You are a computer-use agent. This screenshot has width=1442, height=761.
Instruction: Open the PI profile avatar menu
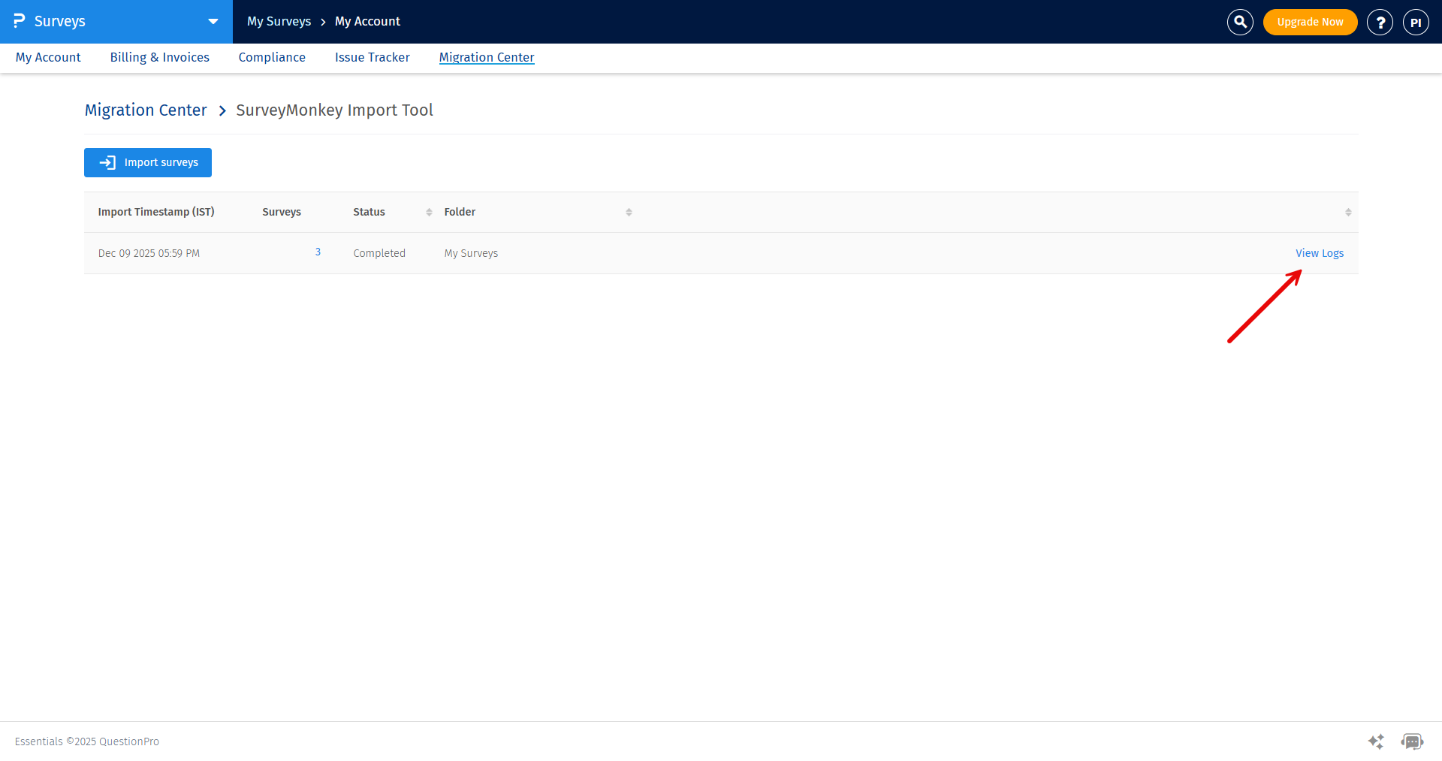pos(1416,22)
